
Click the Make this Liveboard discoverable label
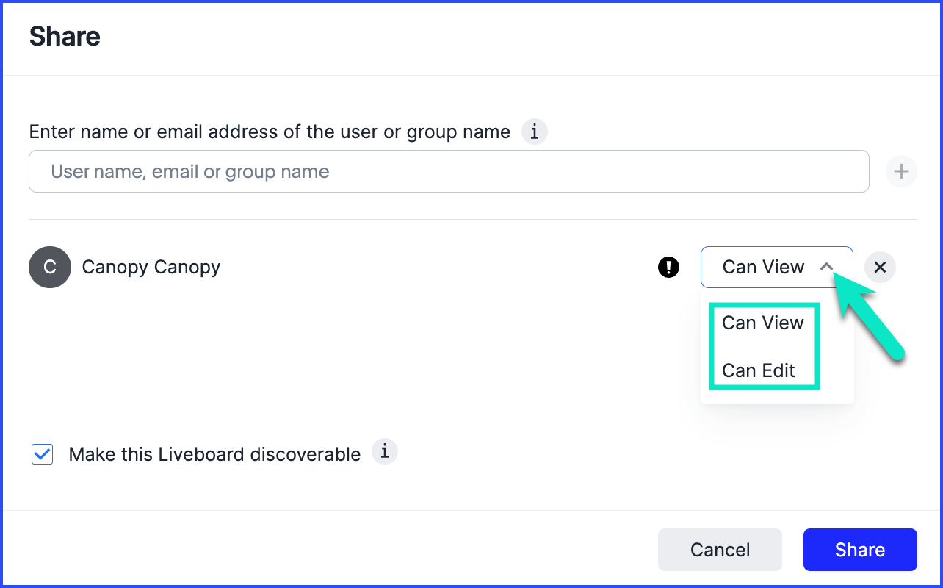214,454
